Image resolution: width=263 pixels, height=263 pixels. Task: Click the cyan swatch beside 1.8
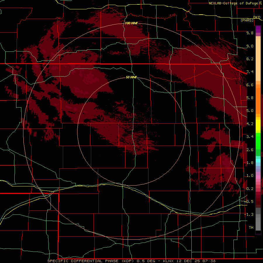pos(258,161)
